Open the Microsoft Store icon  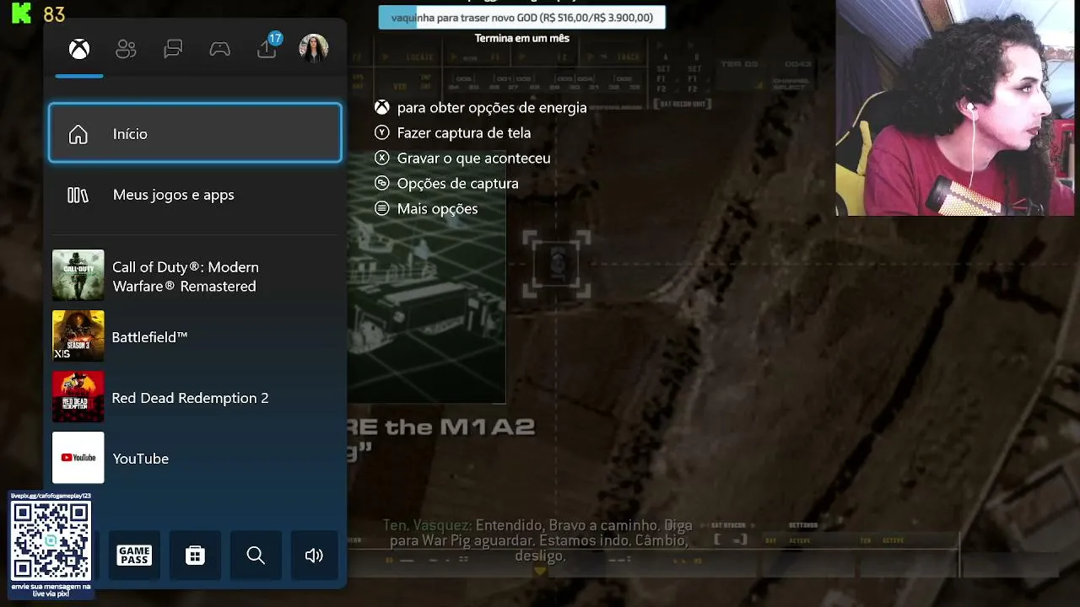click(x=195, y=556)
